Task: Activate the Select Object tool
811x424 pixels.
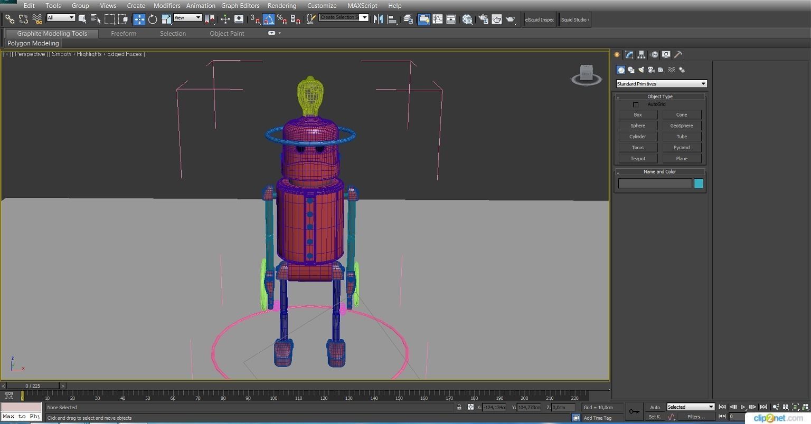Action: 82,19
